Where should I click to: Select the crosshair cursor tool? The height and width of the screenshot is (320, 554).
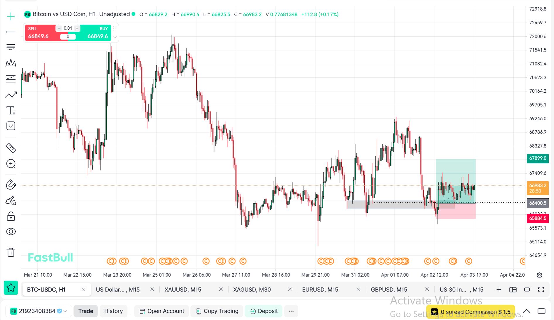(x=11, y=16)
